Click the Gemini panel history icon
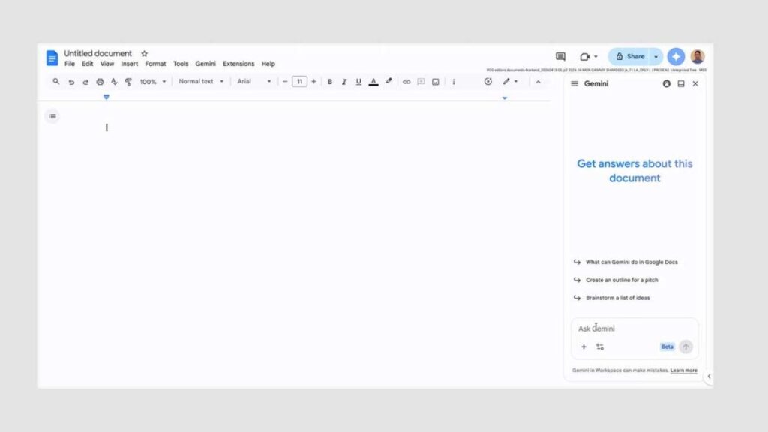Image resolution: width=768 pixels, height=432 pixels. click(666, 84)
